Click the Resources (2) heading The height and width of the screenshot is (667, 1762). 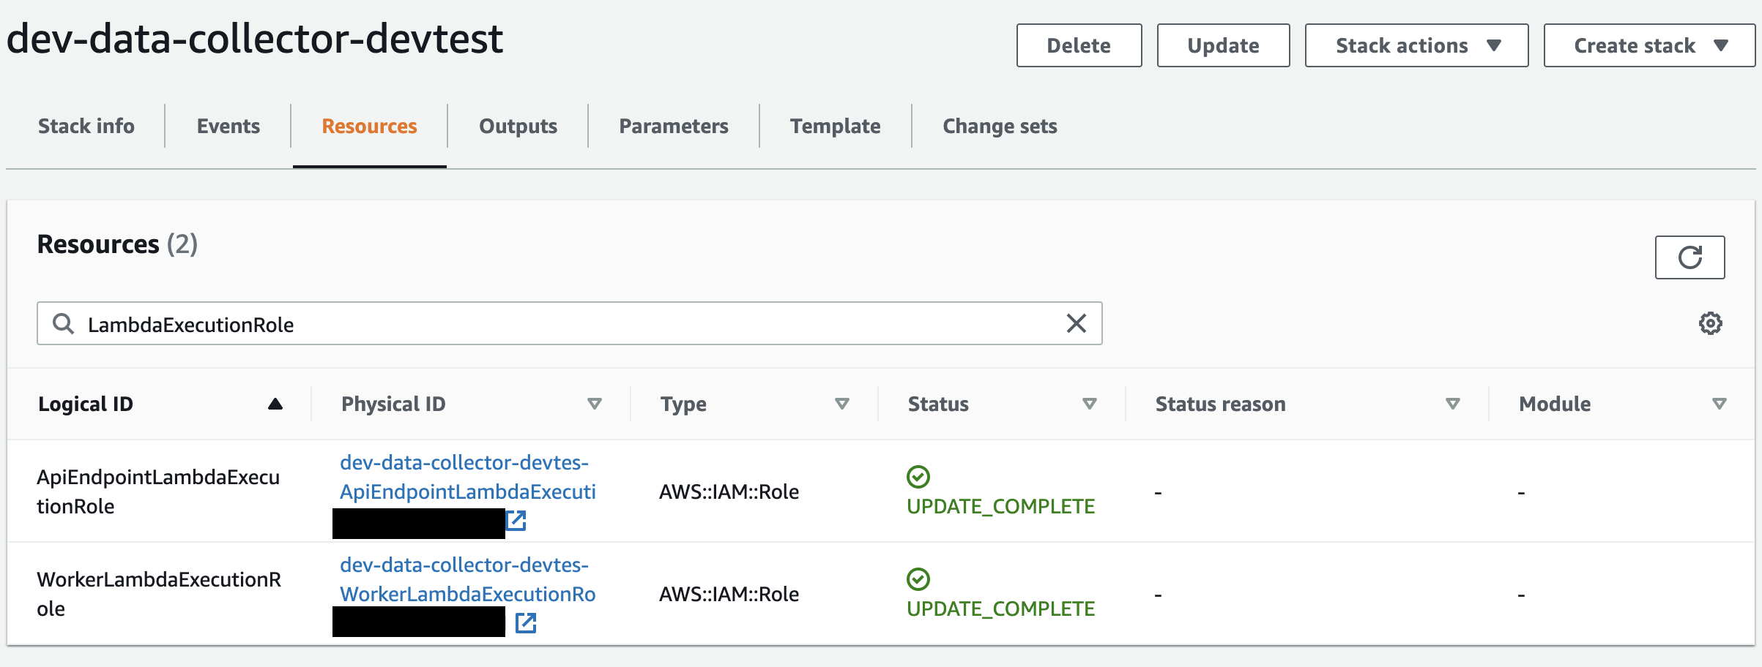tap(117, 244)
